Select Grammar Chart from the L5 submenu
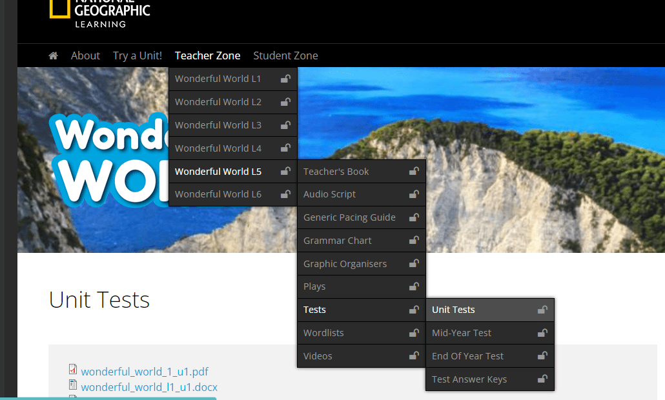Screen dimensions: 665x400 tap(338, 241)
